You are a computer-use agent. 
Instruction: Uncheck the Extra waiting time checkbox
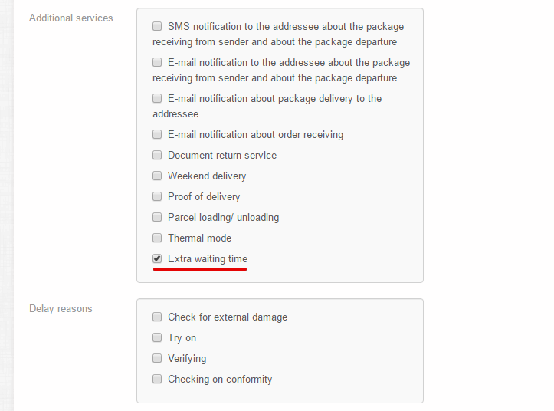(157, 258)
